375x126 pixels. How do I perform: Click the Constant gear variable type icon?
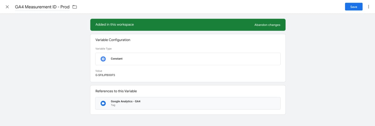[103, 59]
